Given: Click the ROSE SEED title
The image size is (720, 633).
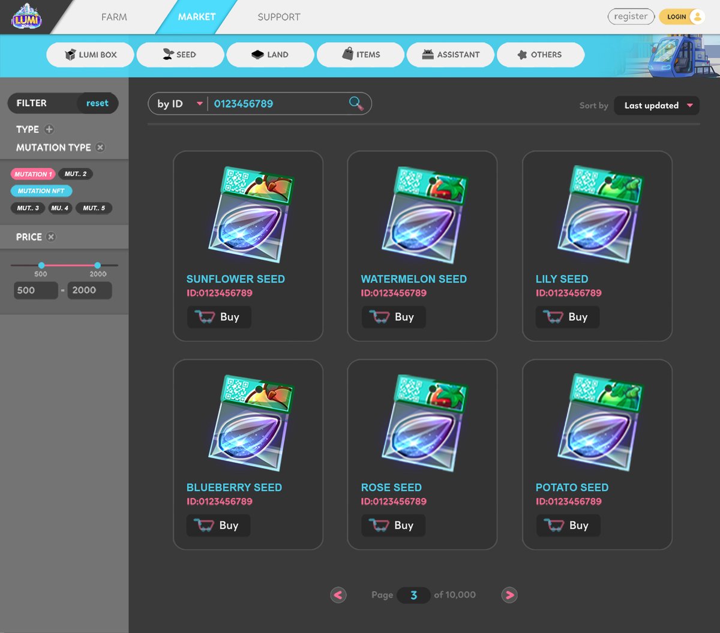Looking at the screenshot, I should [392, 488].
